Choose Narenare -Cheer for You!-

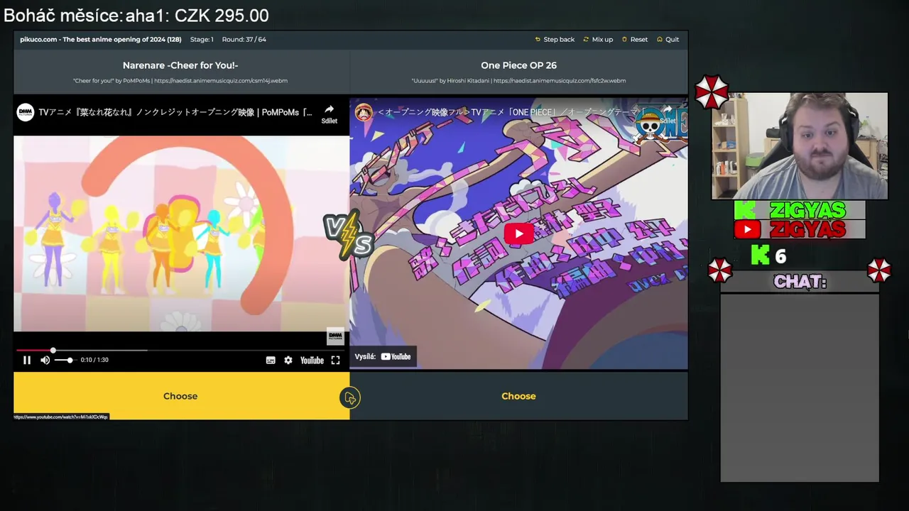tap(180, 396)
